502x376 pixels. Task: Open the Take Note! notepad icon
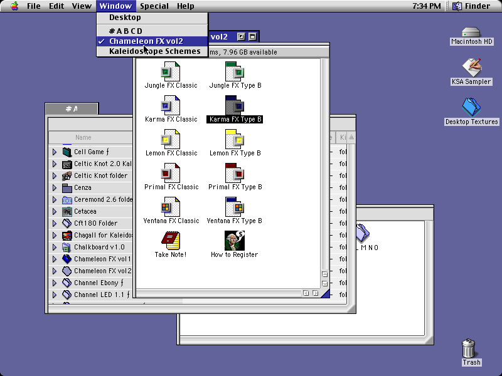pos(170,241)
